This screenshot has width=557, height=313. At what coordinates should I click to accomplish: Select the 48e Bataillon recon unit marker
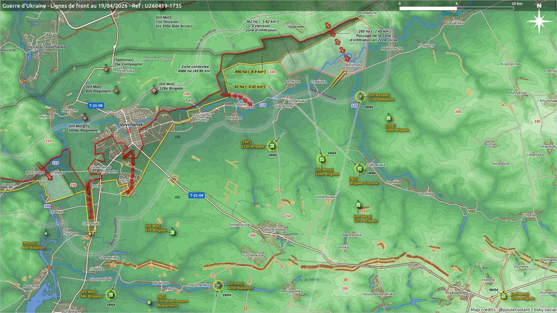(x=46, y=234)
